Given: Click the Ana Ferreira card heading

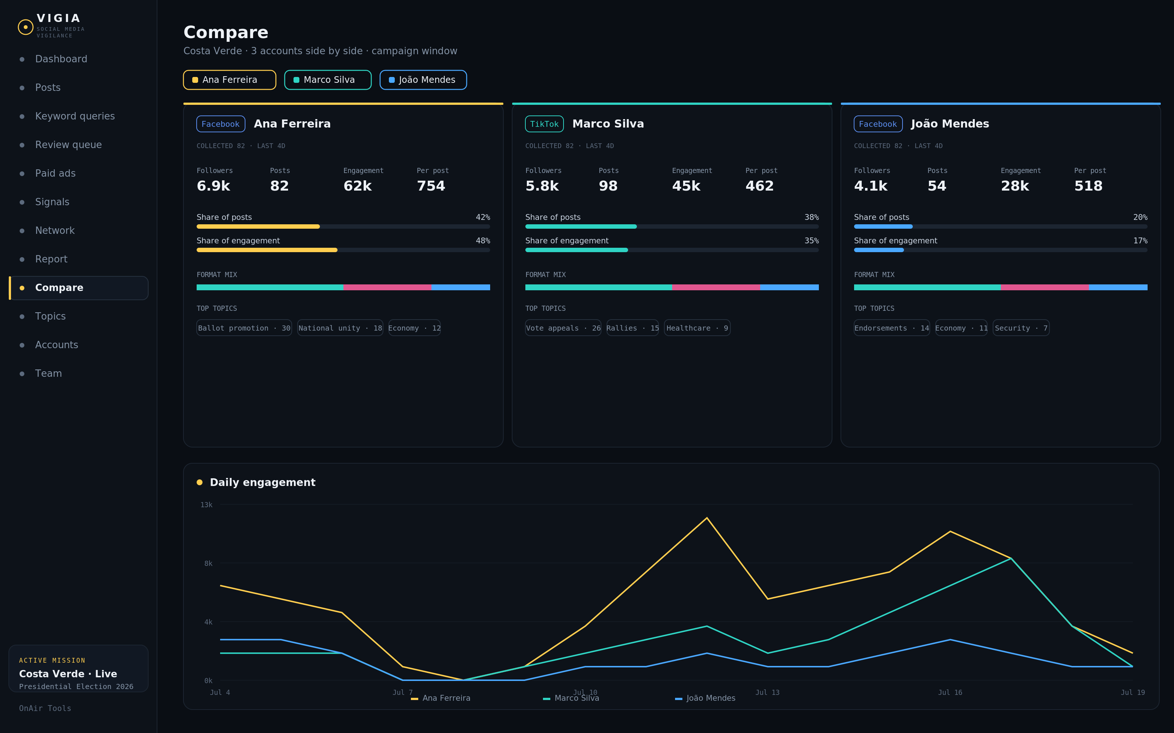Looking at the screenshot, I should coord(292,124).
